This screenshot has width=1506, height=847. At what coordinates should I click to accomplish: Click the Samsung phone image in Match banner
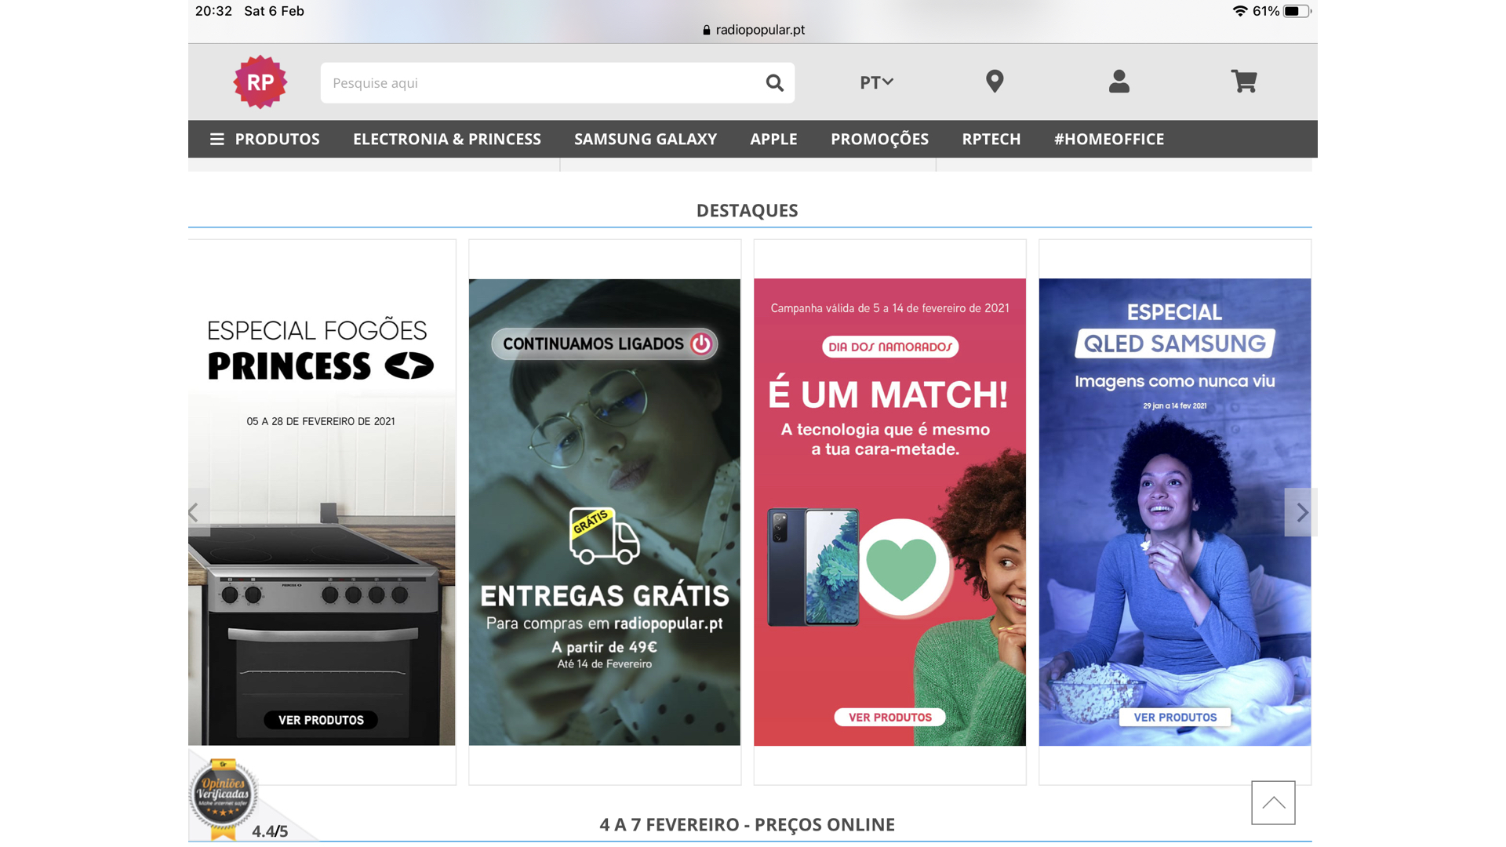coord(813,567)
